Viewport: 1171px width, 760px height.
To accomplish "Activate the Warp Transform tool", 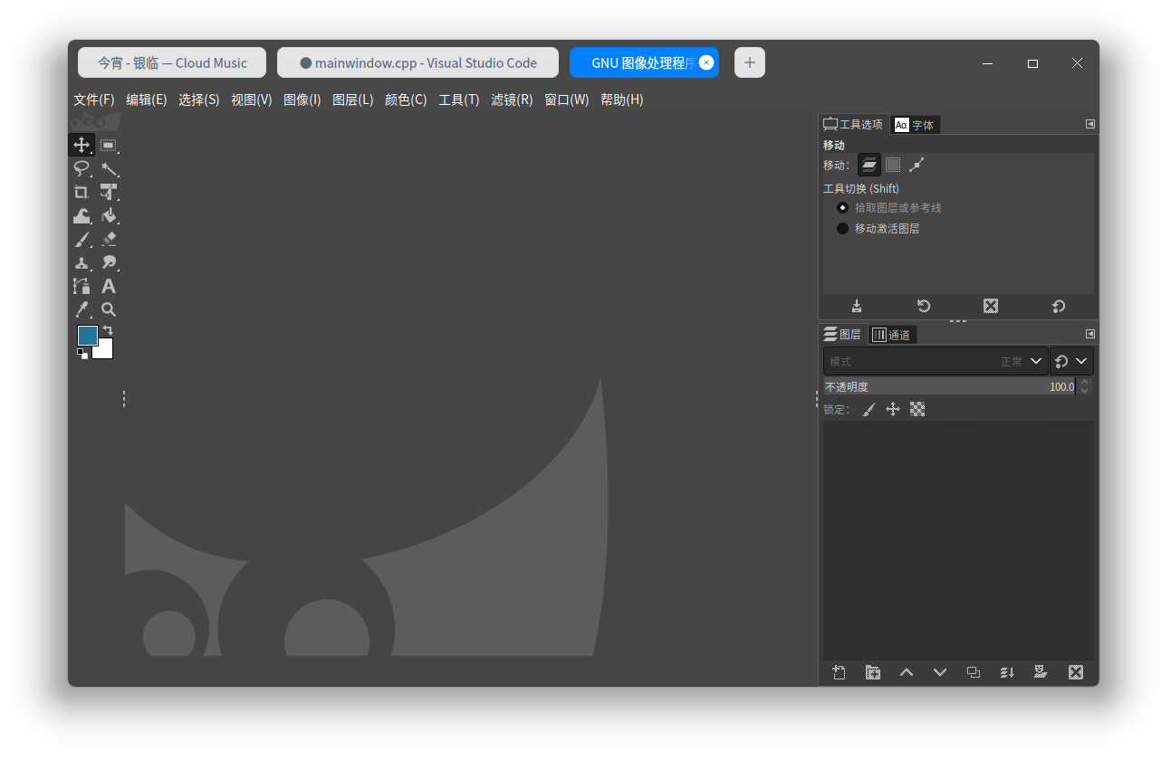I will (x=82, y=215).
